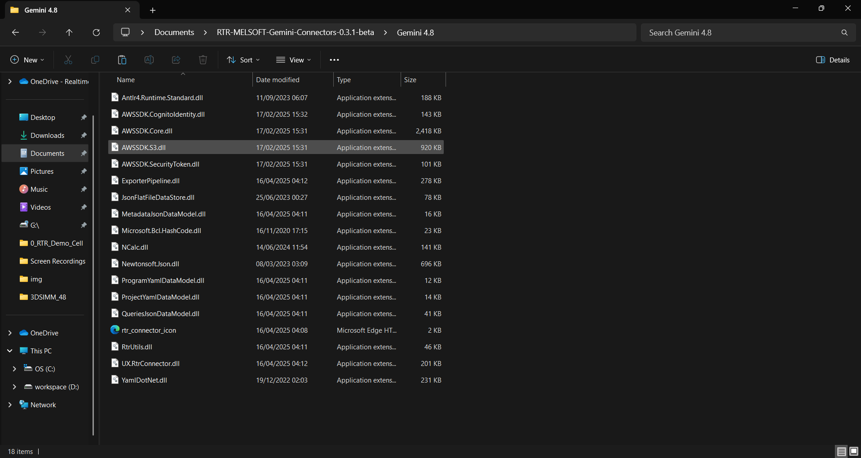Click the Cut scissors icon

tap(68, 60)
